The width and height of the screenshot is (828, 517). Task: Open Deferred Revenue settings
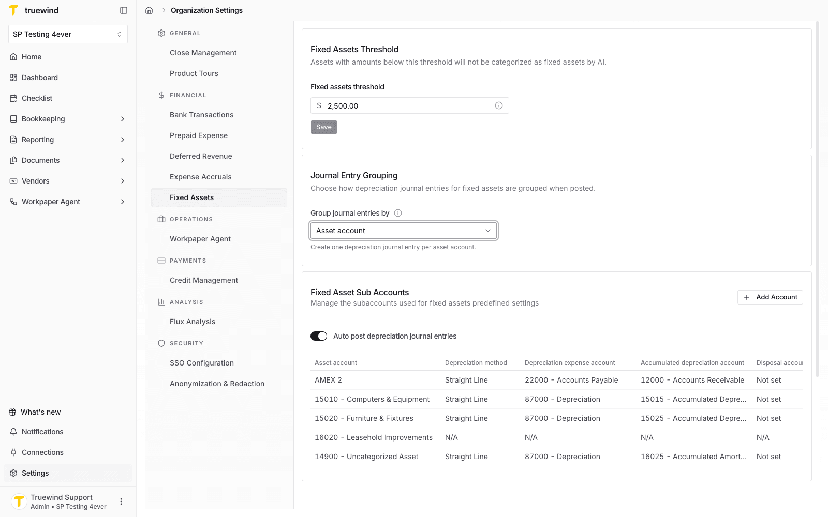click(219, 156)
